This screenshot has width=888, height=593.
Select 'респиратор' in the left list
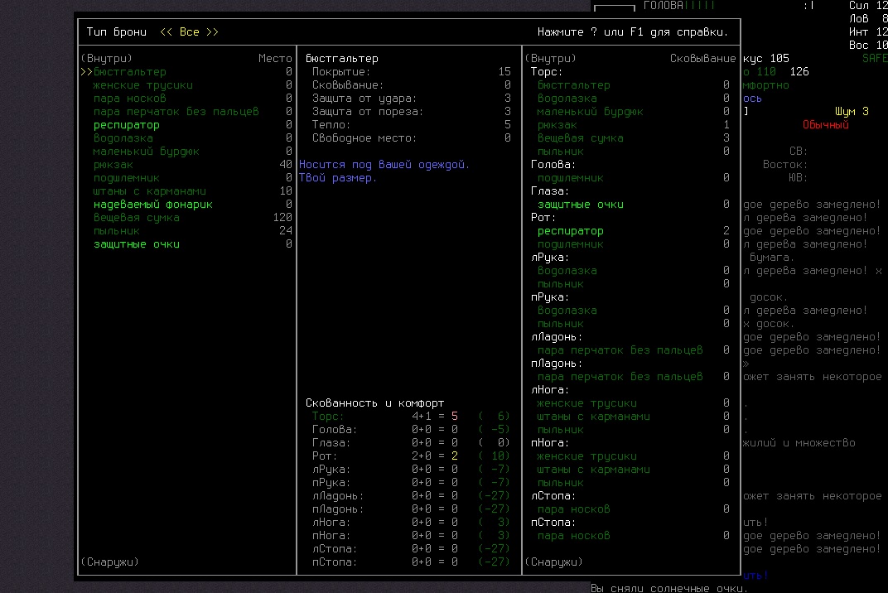(x=126, y=124)
